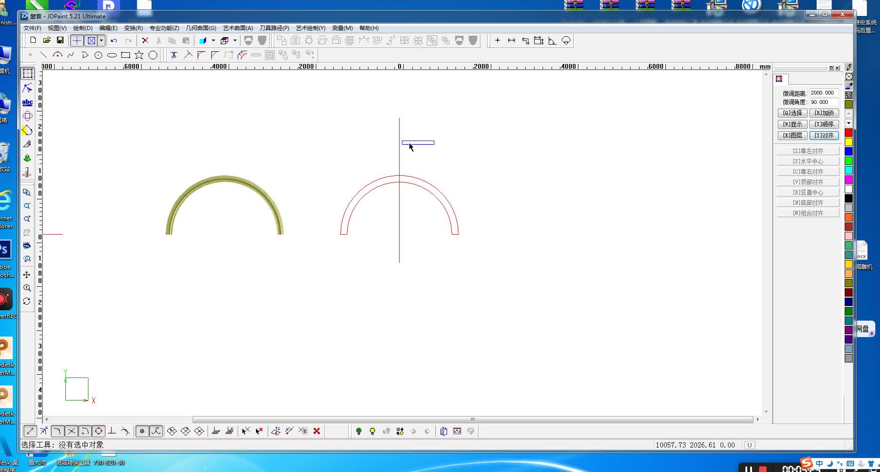Screen dimensions: 880x472
Task: Select the arc drawing tool
Action: pos(57,55)
